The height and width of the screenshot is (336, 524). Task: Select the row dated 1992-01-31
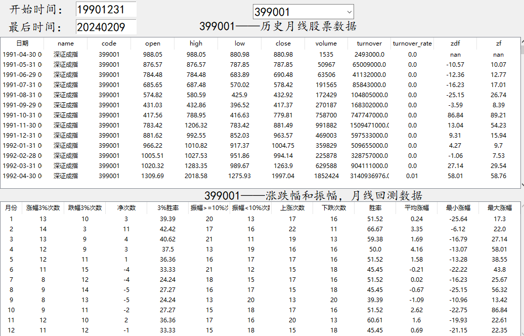coord(260,145)
